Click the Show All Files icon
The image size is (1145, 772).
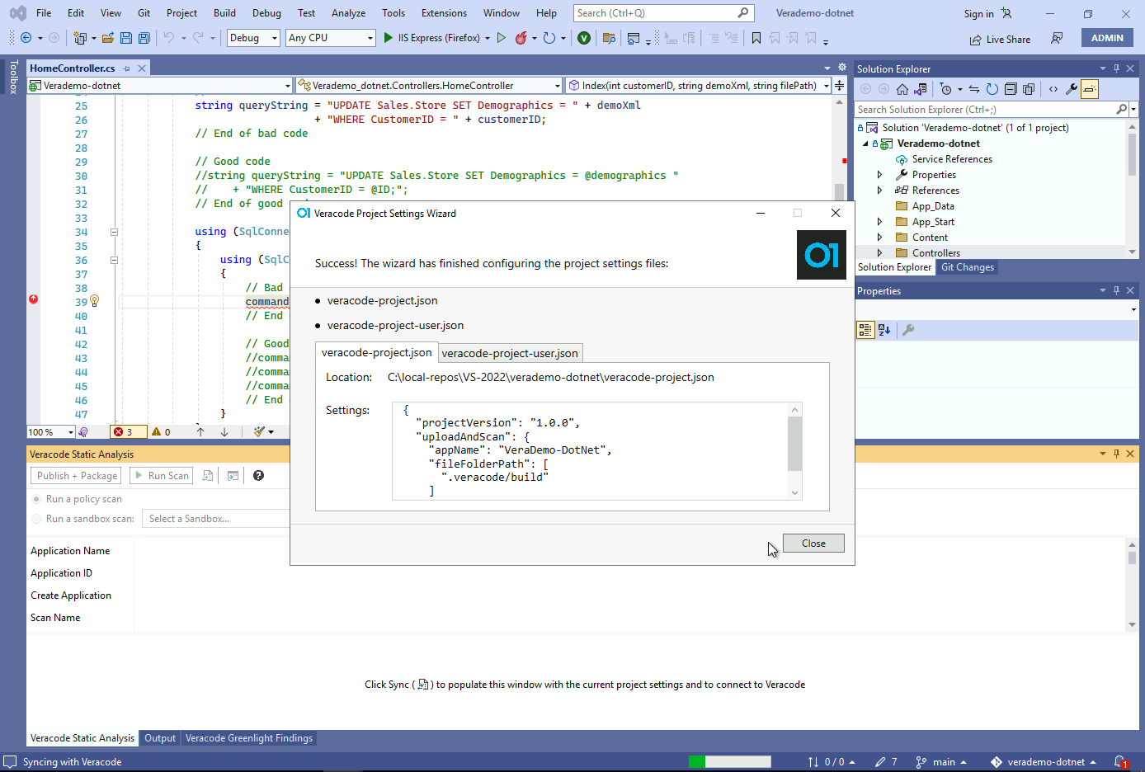click(x=1029, y=89)
